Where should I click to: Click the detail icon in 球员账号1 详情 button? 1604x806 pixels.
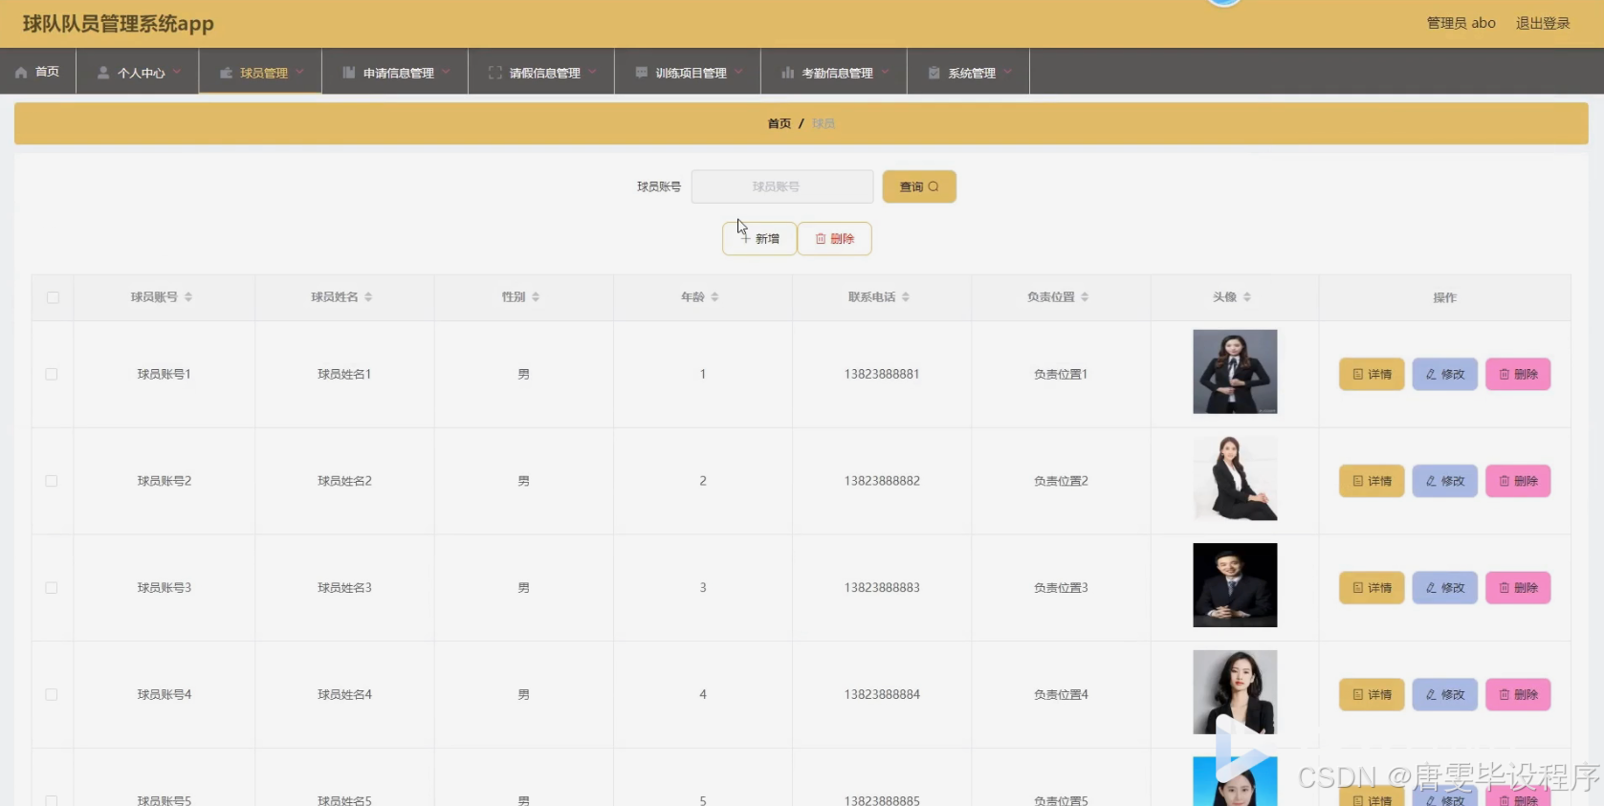pos(1358,375)
